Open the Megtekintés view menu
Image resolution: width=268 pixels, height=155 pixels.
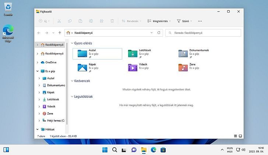(159, 21)
